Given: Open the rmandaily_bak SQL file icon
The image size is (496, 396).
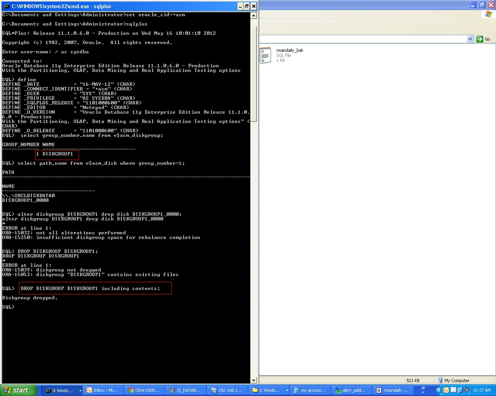Looking at the screenshot, I should point(266,55).
